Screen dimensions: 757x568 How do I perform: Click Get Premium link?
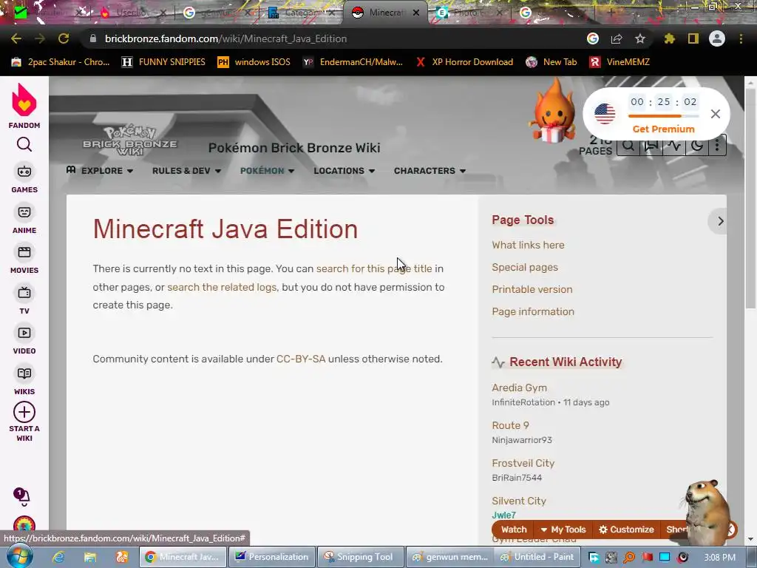(x=663, y=129)
